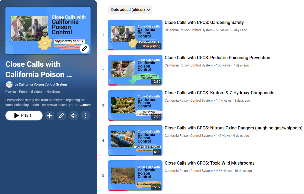Click the 15:02 duration badge on Mushrooms thumbnail
The image size is (304, 194).
[156, 187]
